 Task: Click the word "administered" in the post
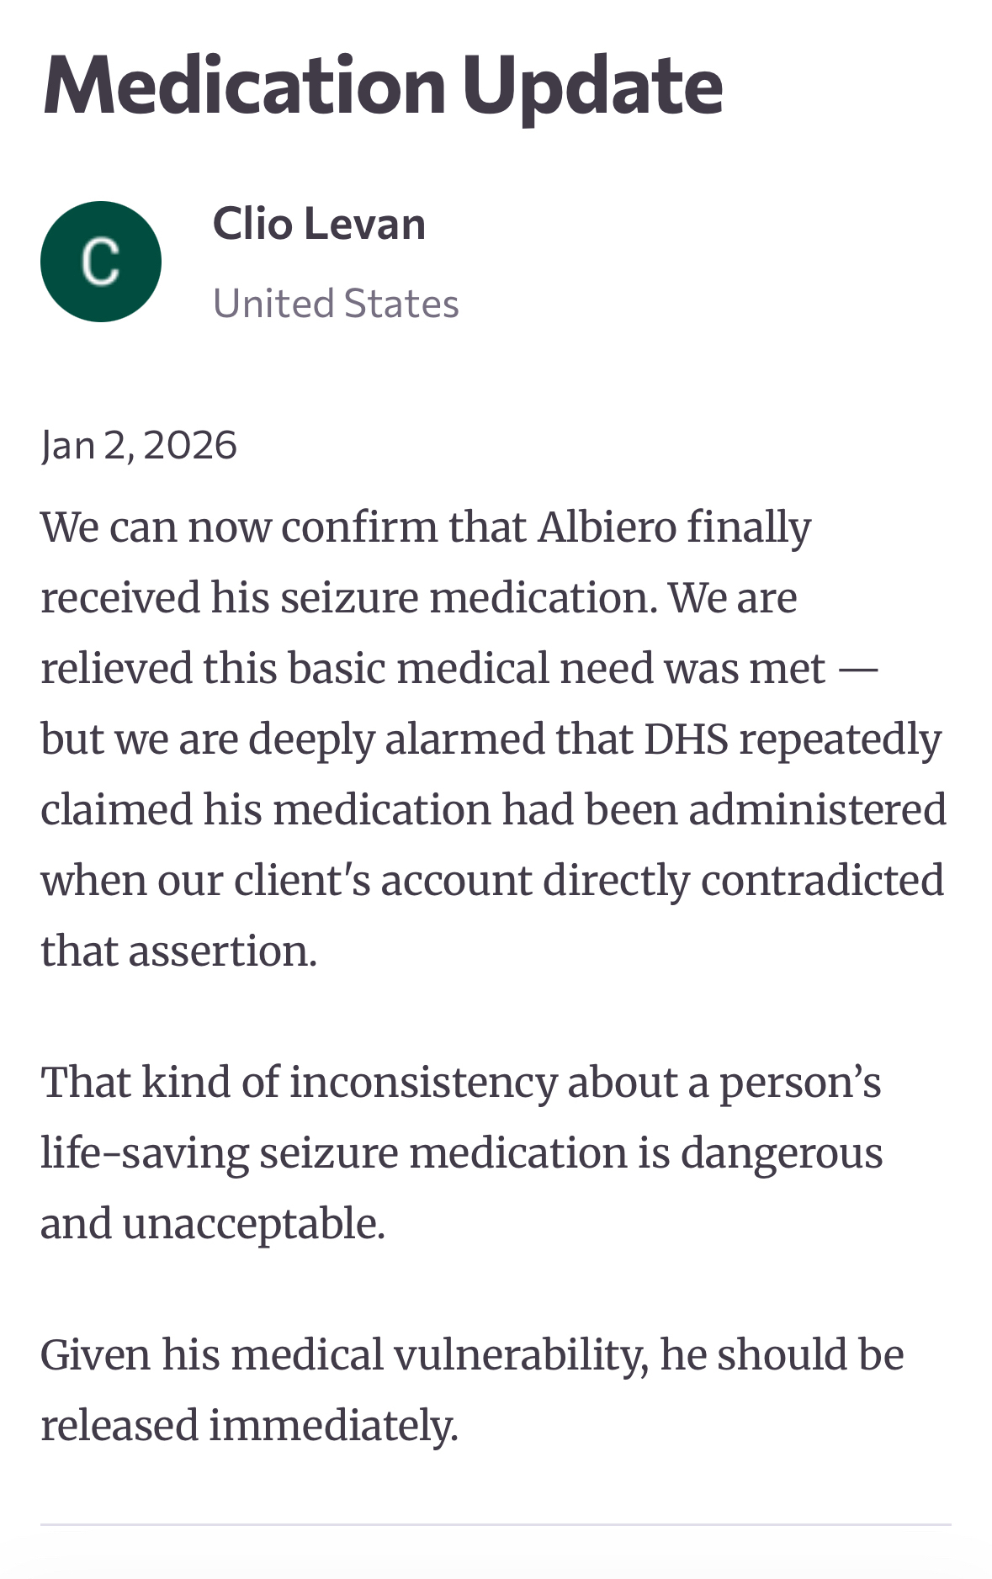pos(817,810)
